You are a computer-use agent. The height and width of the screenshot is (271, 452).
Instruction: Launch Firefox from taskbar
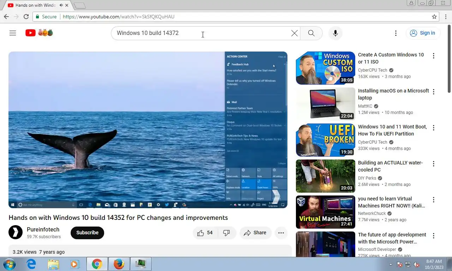119,264
